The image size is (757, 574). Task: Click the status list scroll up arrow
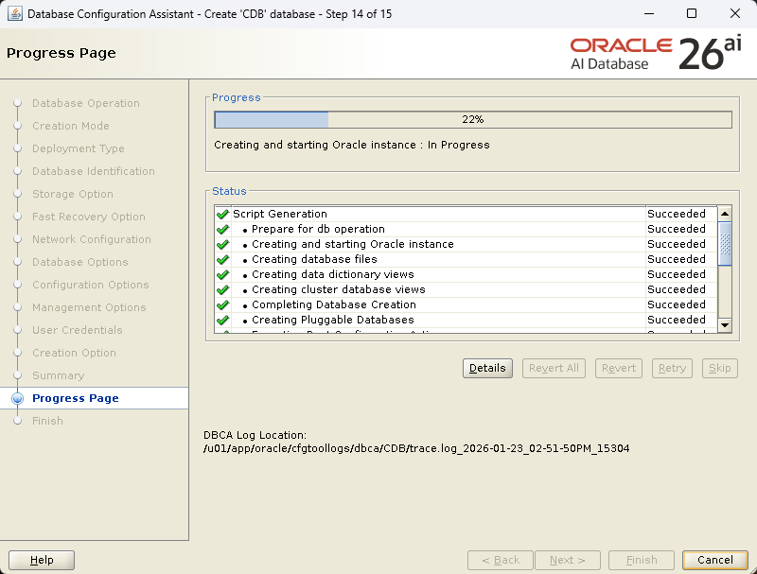pyautogui.click(x=725, y=214)
